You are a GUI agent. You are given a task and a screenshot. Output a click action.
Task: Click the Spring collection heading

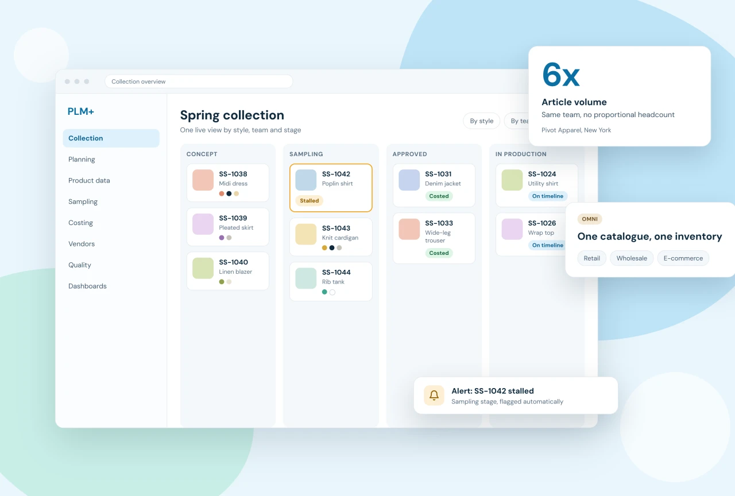pos(232,115)
